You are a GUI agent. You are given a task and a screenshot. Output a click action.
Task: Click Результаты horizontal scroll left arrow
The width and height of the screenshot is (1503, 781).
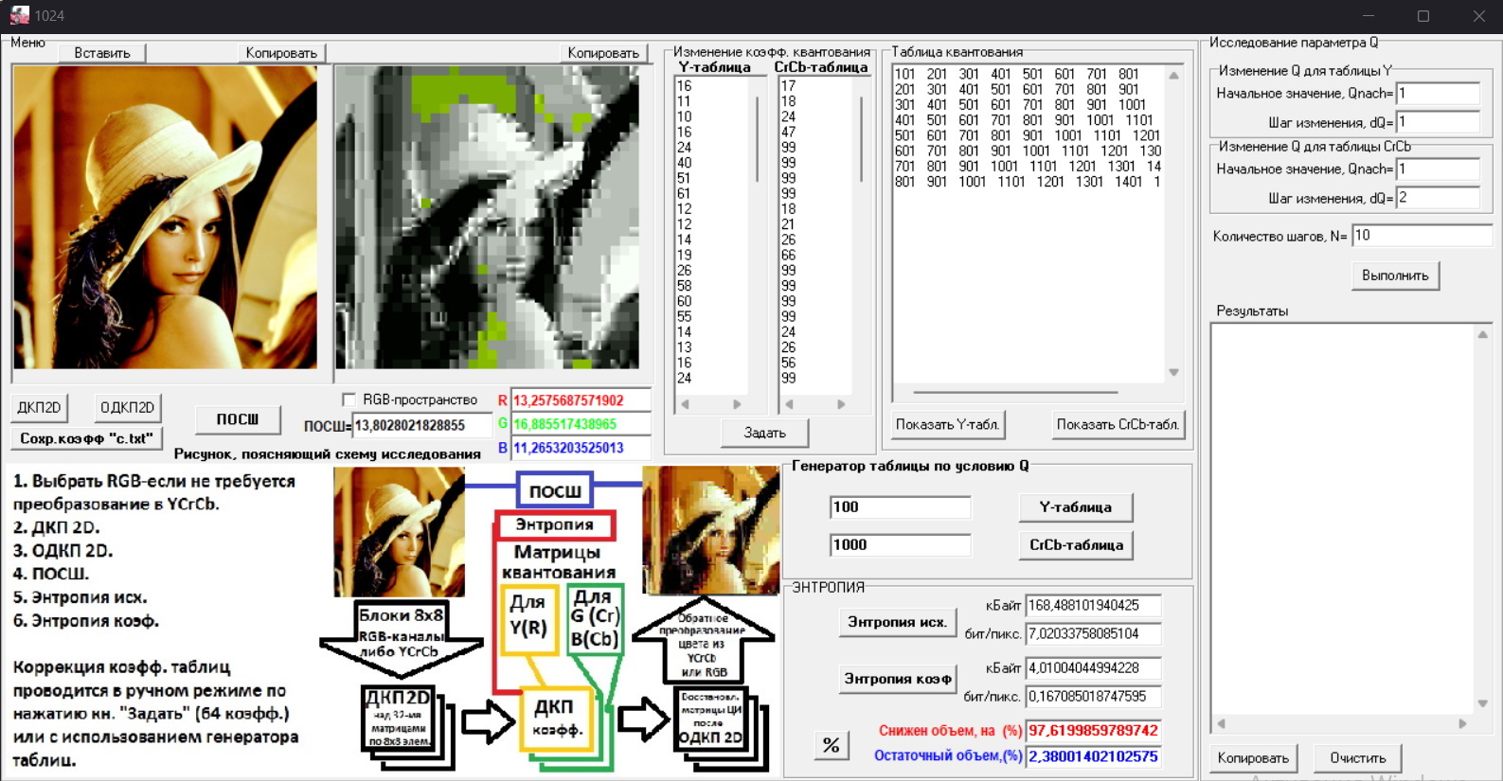click(x=1222, y=724)
